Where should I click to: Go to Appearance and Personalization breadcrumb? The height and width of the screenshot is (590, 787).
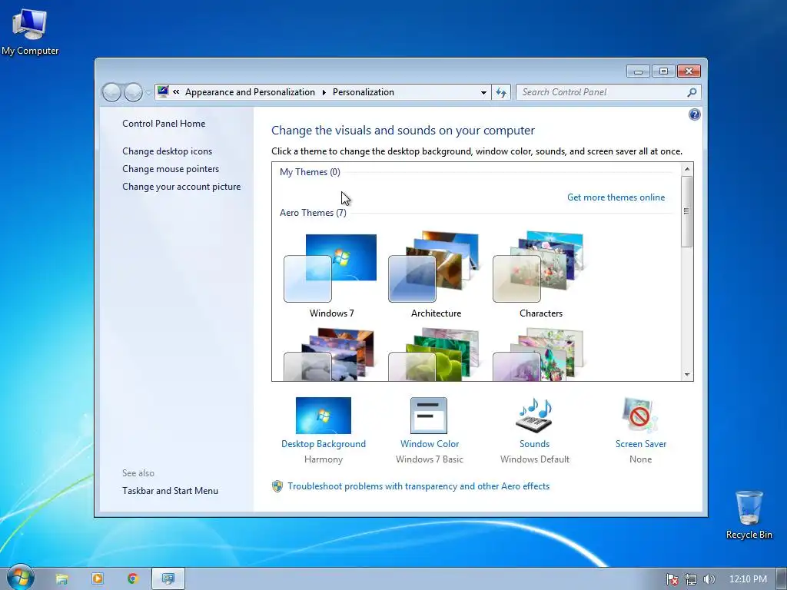pyautogui.click(x=250, y=92)
